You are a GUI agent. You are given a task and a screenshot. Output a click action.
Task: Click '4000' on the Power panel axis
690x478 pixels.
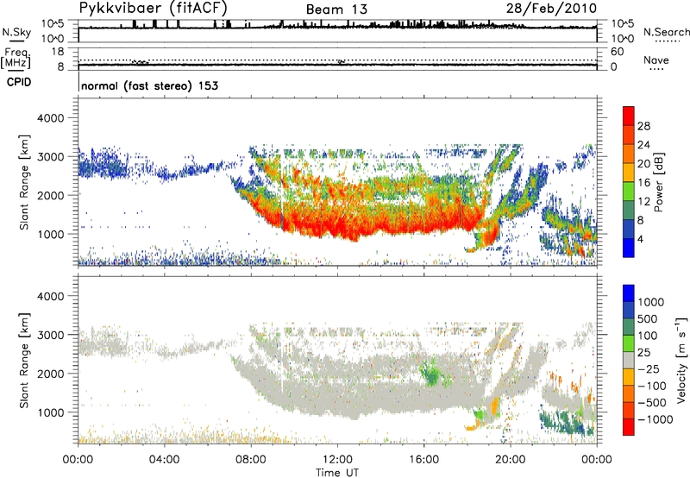tap(51, 118)
